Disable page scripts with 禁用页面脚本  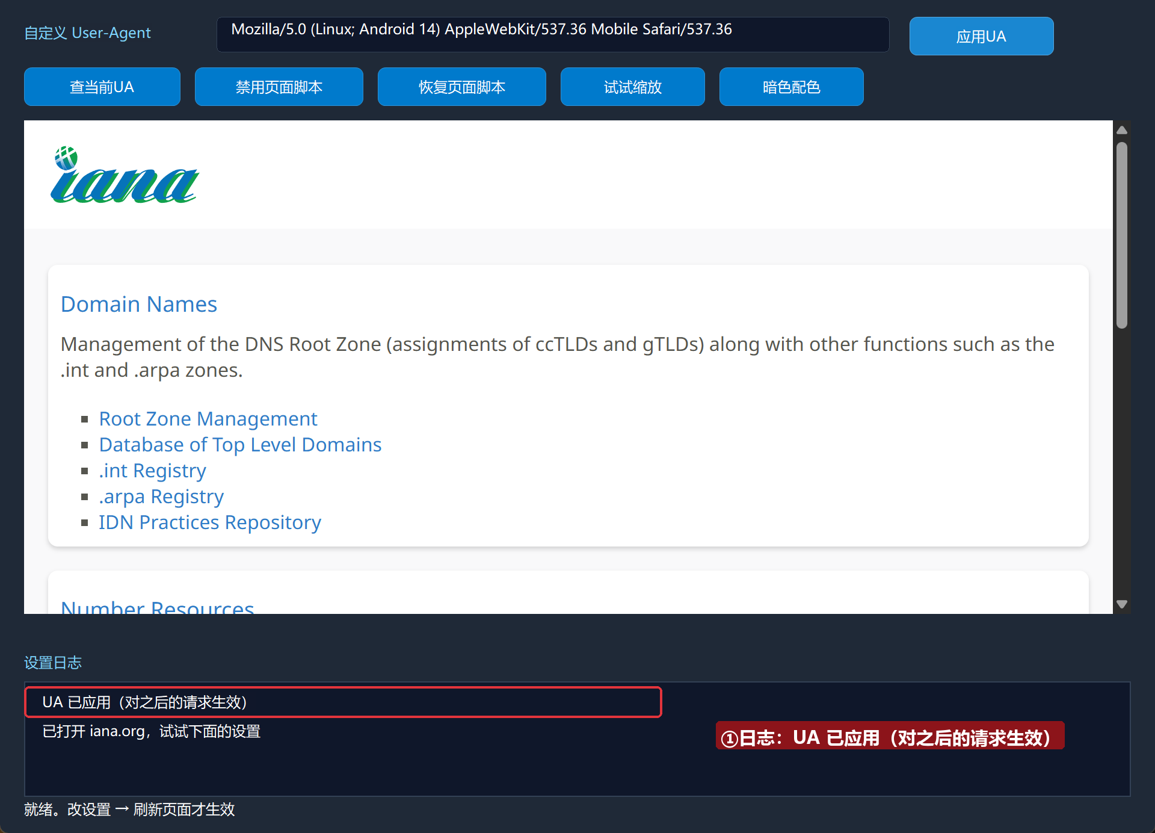click(x=279, y=87)
